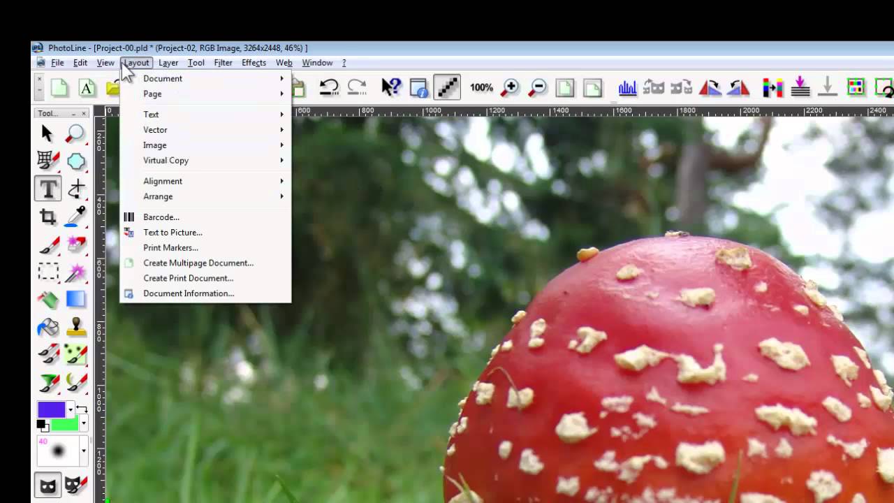Open the File menu

[57, 63]
